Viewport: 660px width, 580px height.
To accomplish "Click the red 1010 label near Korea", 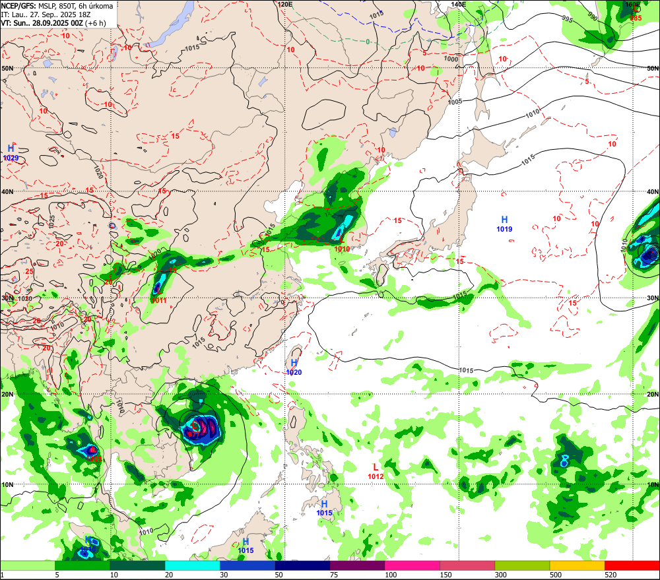I will (x=342, y=249).
